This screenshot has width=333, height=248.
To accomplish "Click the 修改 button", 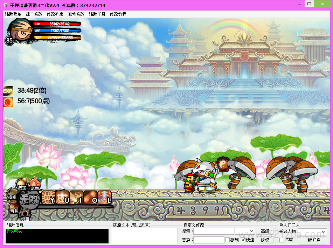I will 265,240.
